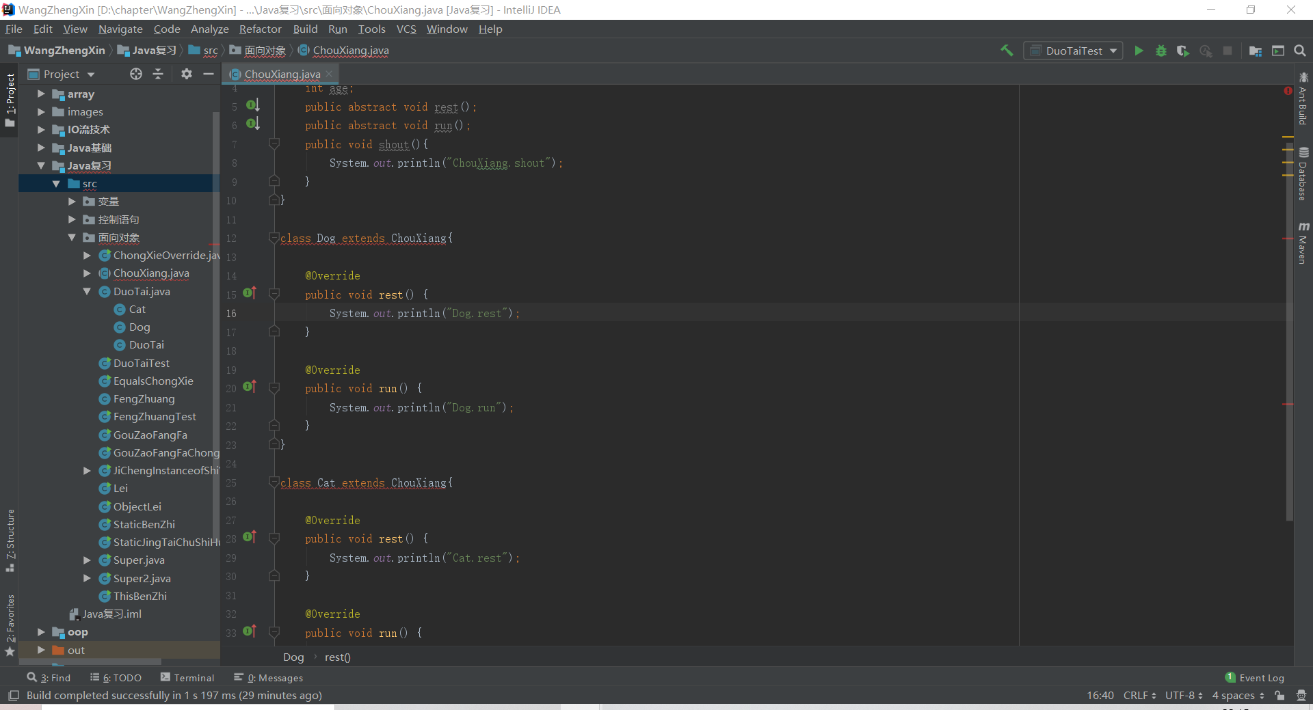Toggle the 3: Find tool window

(x=49, y=678)
